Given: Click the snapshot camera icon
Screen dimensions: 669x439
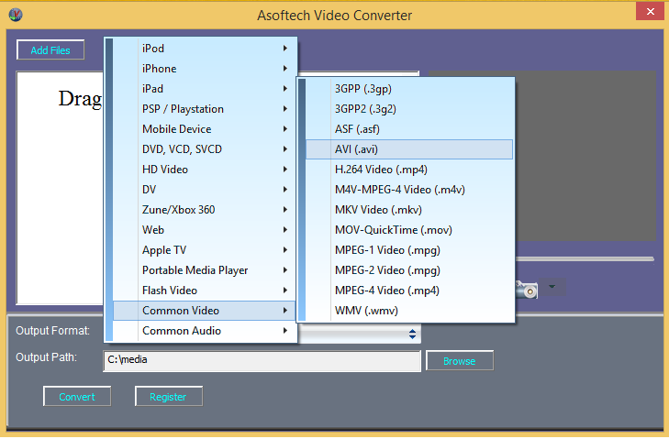Looking at the screenshot, I should 527,290.
